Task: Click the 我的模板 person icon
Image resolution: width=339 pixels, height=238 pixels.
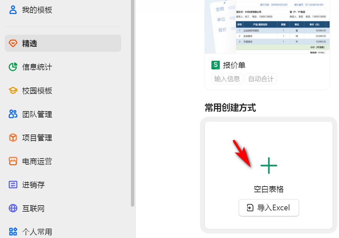Action: click(13, 10)
